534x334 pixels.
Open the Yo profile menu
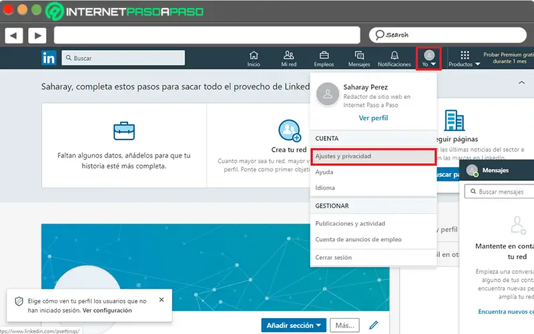pyautogui.click(x=429, y=59)
